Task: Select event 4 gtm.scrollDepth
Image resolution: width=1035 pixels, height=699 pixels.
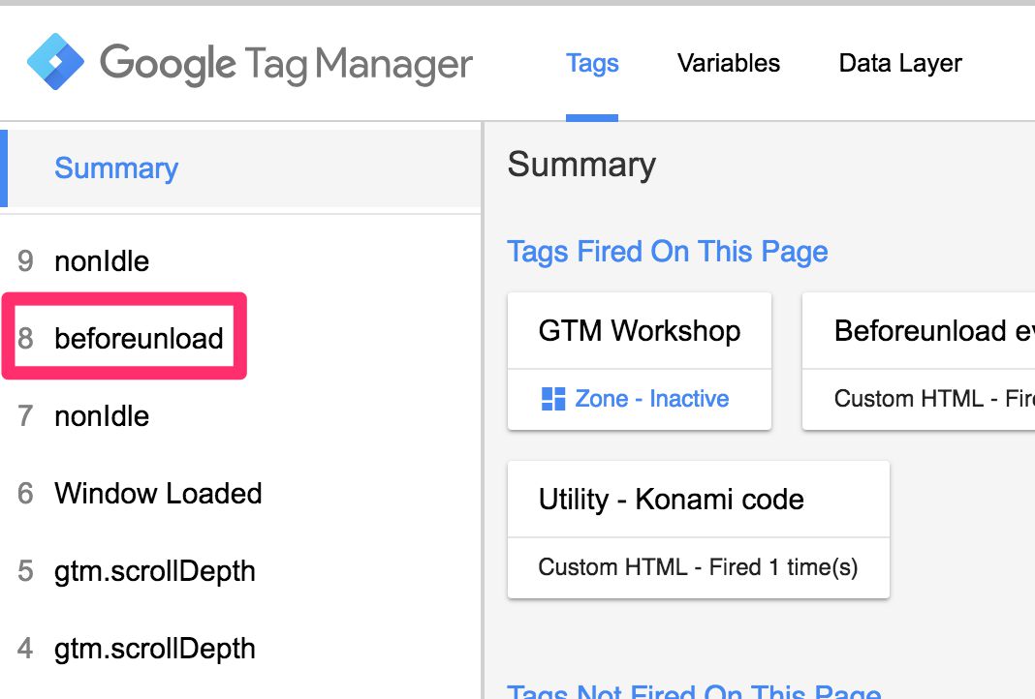Action: (240, 649)
